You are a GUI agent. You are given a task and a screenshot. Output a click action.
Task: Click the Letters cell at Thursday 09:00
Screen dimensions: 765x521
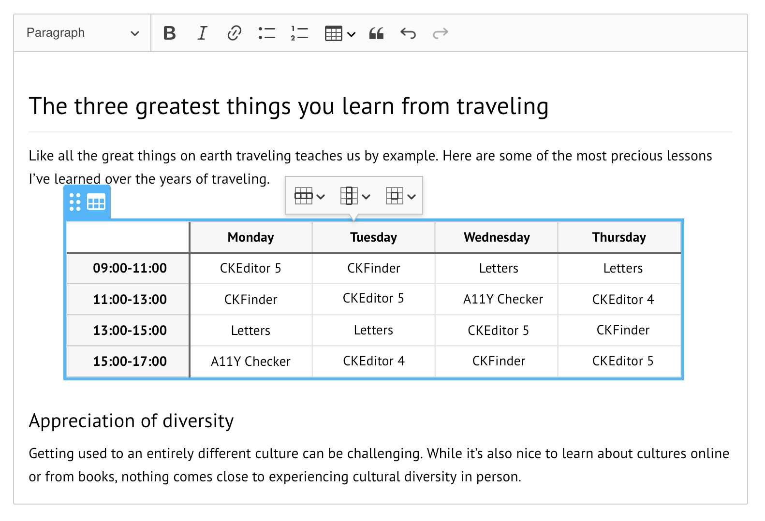(619, 268)
